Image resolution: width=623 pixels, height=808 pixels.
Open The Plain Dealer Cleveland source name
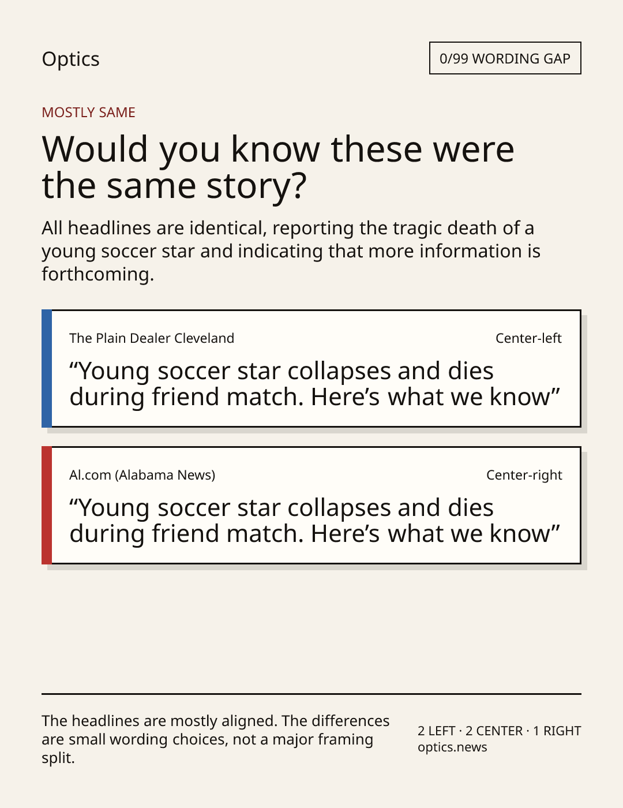(x=152, y=338)
